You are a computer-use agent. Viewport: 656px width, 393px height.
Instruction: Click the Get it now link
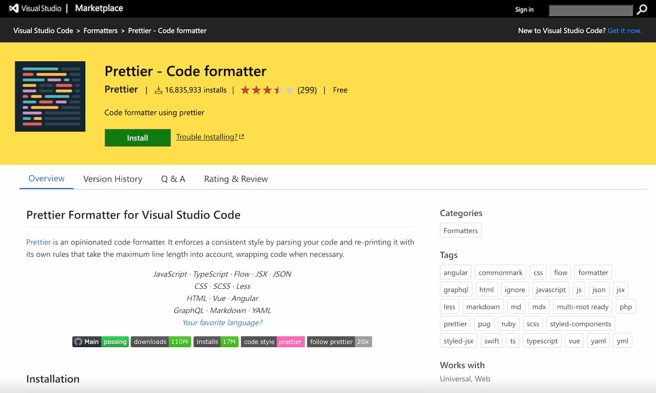tap(625, 30)
